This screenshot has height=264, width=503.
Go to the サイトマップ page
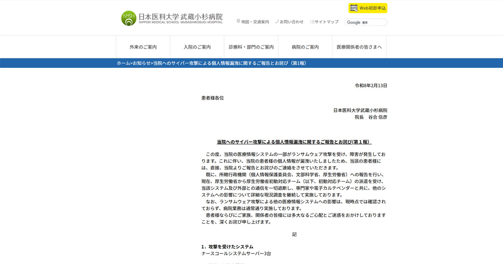point(327,22)
